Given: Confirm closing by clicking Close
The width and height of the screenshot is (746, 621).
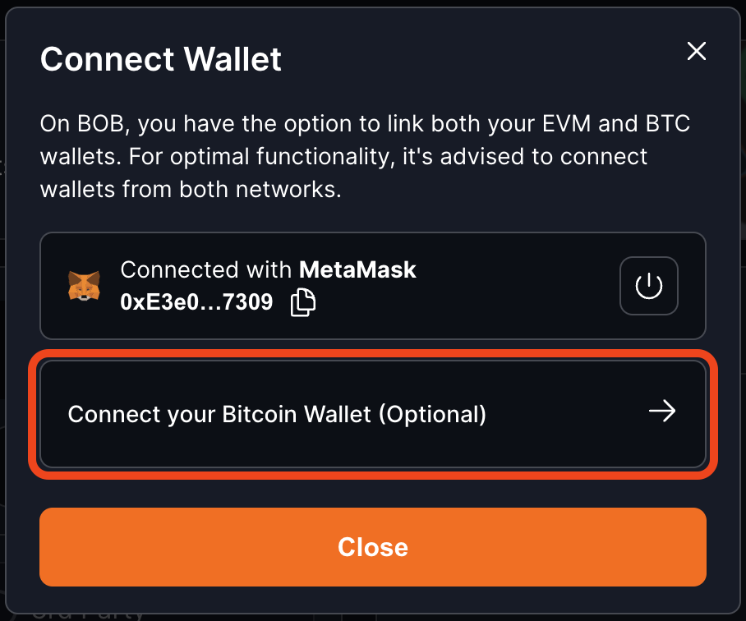Looking at the screenshot, I should (x=373, y=547).
